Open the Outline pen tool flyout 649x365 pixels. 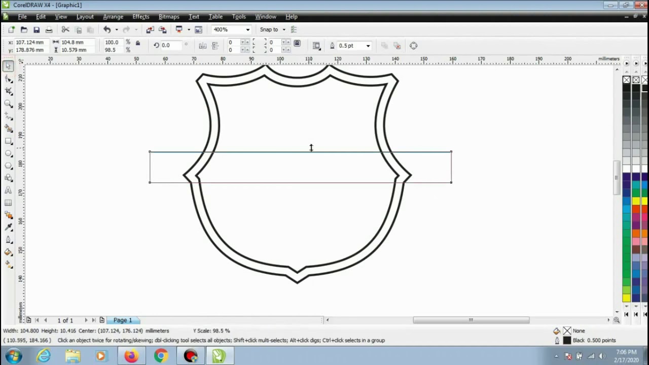pos(8,240)
